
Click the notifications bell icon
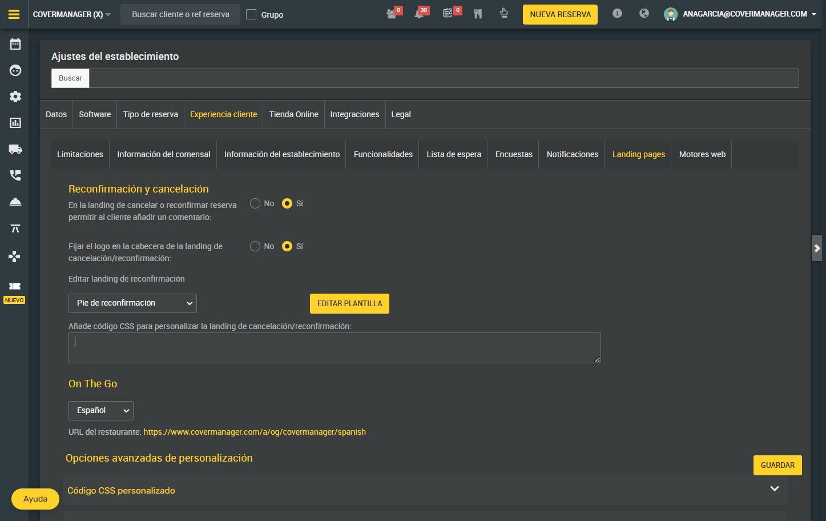coord(420,14)
